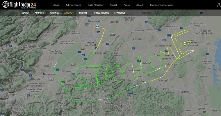This screenshot has height=116, width=221.
Task: Click the Theresienfeld map label
Action: (95, 21)
